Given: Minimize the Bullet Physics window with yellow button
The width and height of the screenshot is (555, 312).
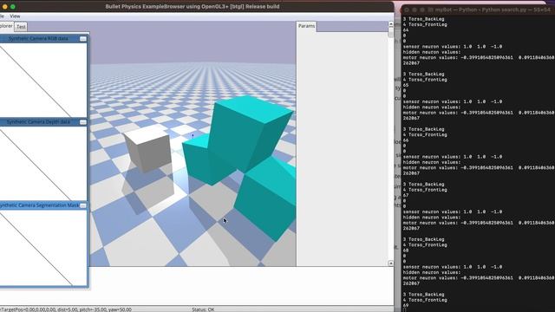Looking at the screenshot, I should [5, 7].
